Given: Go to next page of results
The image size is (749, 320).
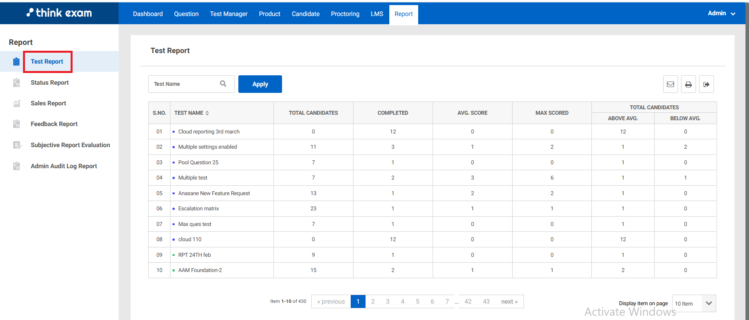Looking at the screenshot, I should (509, 302).
